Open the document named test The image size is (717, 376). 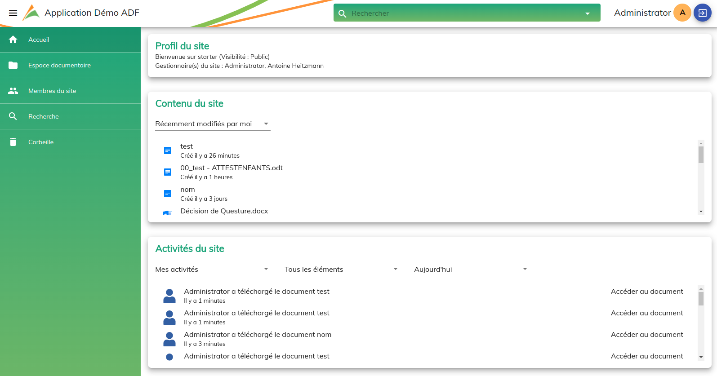click(187, 146)
